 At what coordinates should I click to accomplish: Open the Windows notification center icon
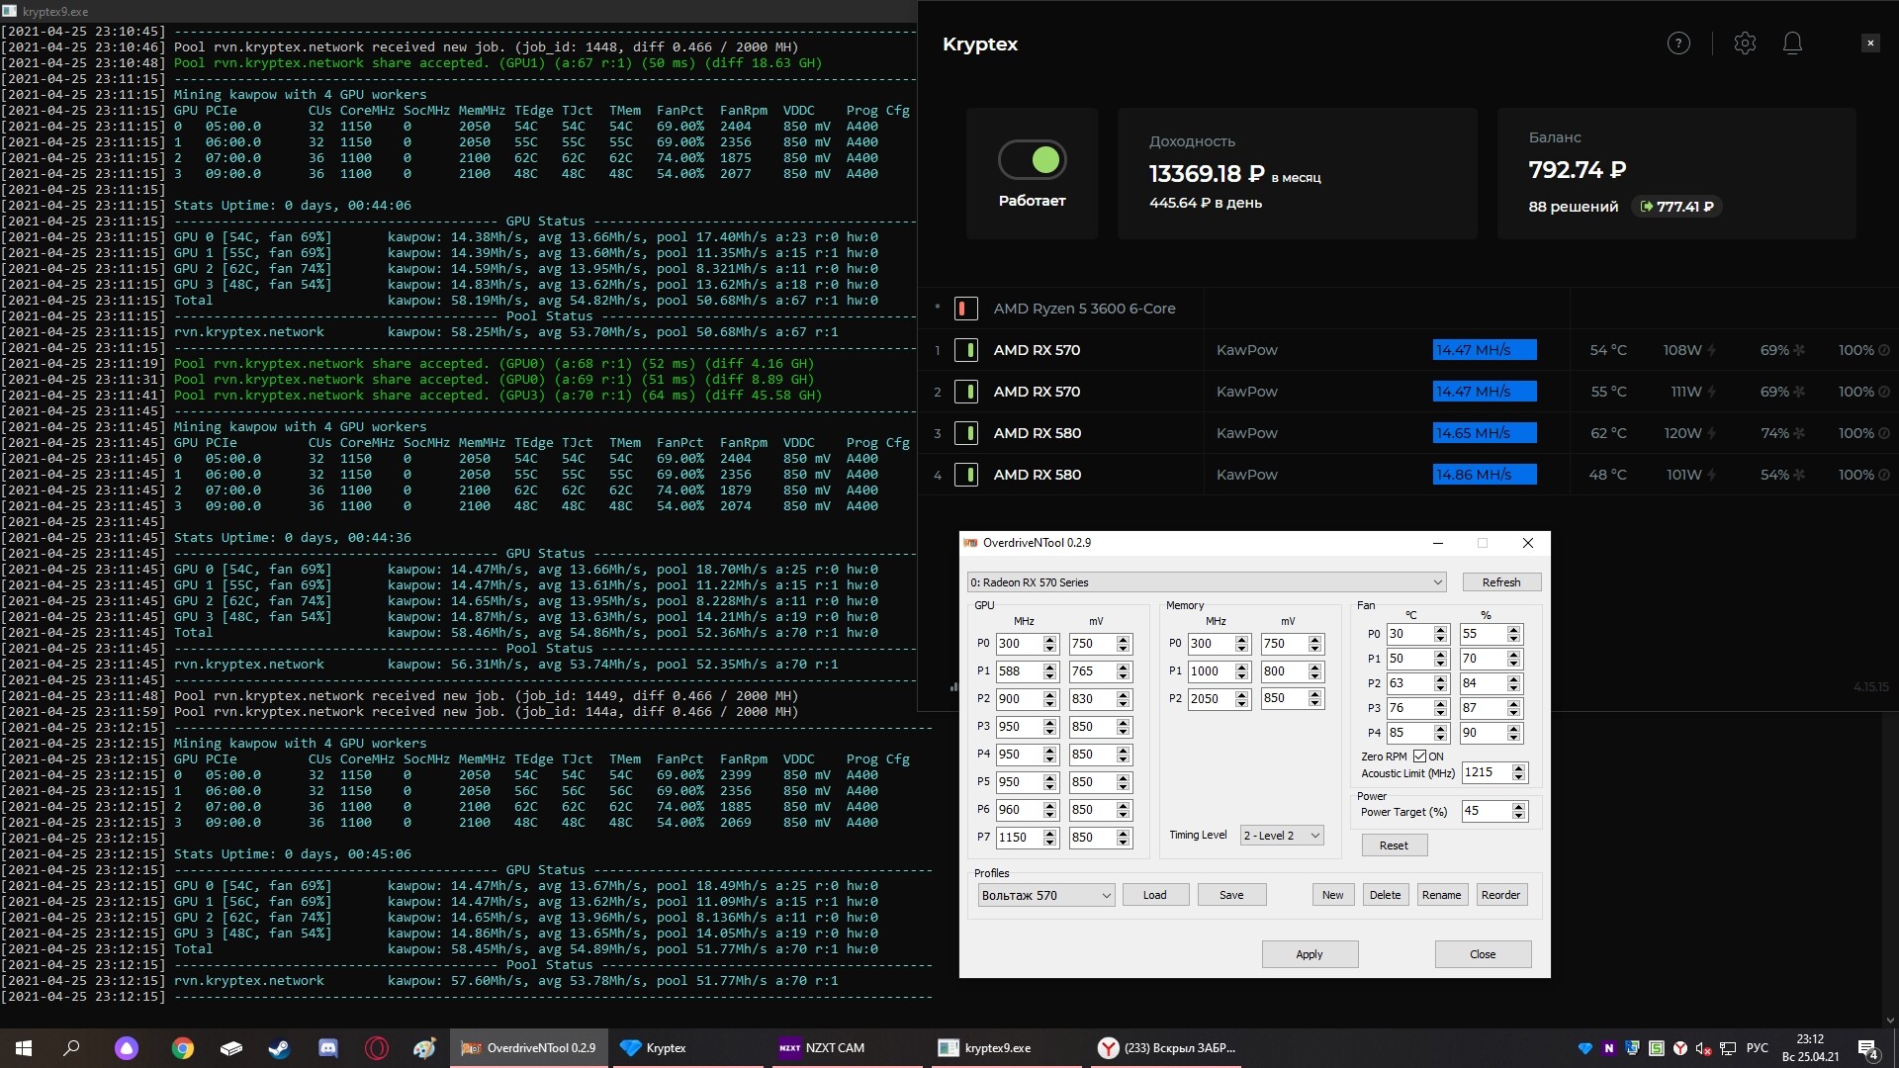tap(1868, 1049)
